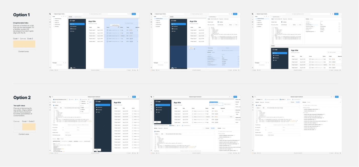Collapse the viaData query section
The image size is (359, 167).
(x=300, y=105)
